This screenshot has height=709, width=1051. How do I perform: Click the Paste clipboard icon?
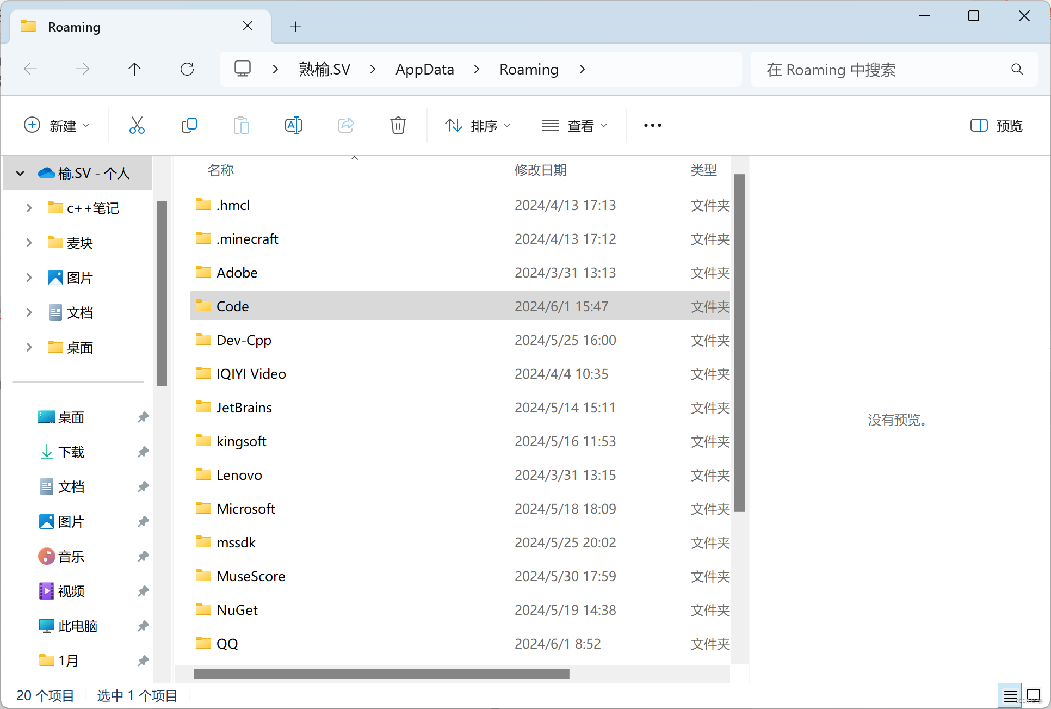click(x=241, y=125)
